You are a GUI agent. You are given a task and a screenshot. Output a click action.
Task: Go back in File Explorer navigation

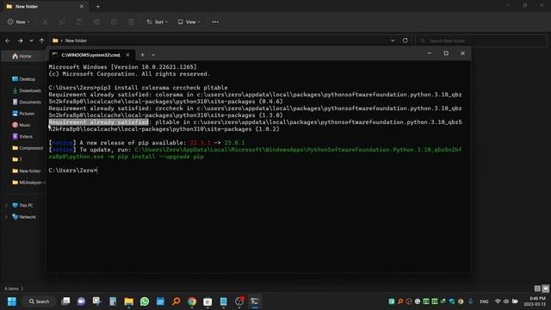[x=8, y=40]
